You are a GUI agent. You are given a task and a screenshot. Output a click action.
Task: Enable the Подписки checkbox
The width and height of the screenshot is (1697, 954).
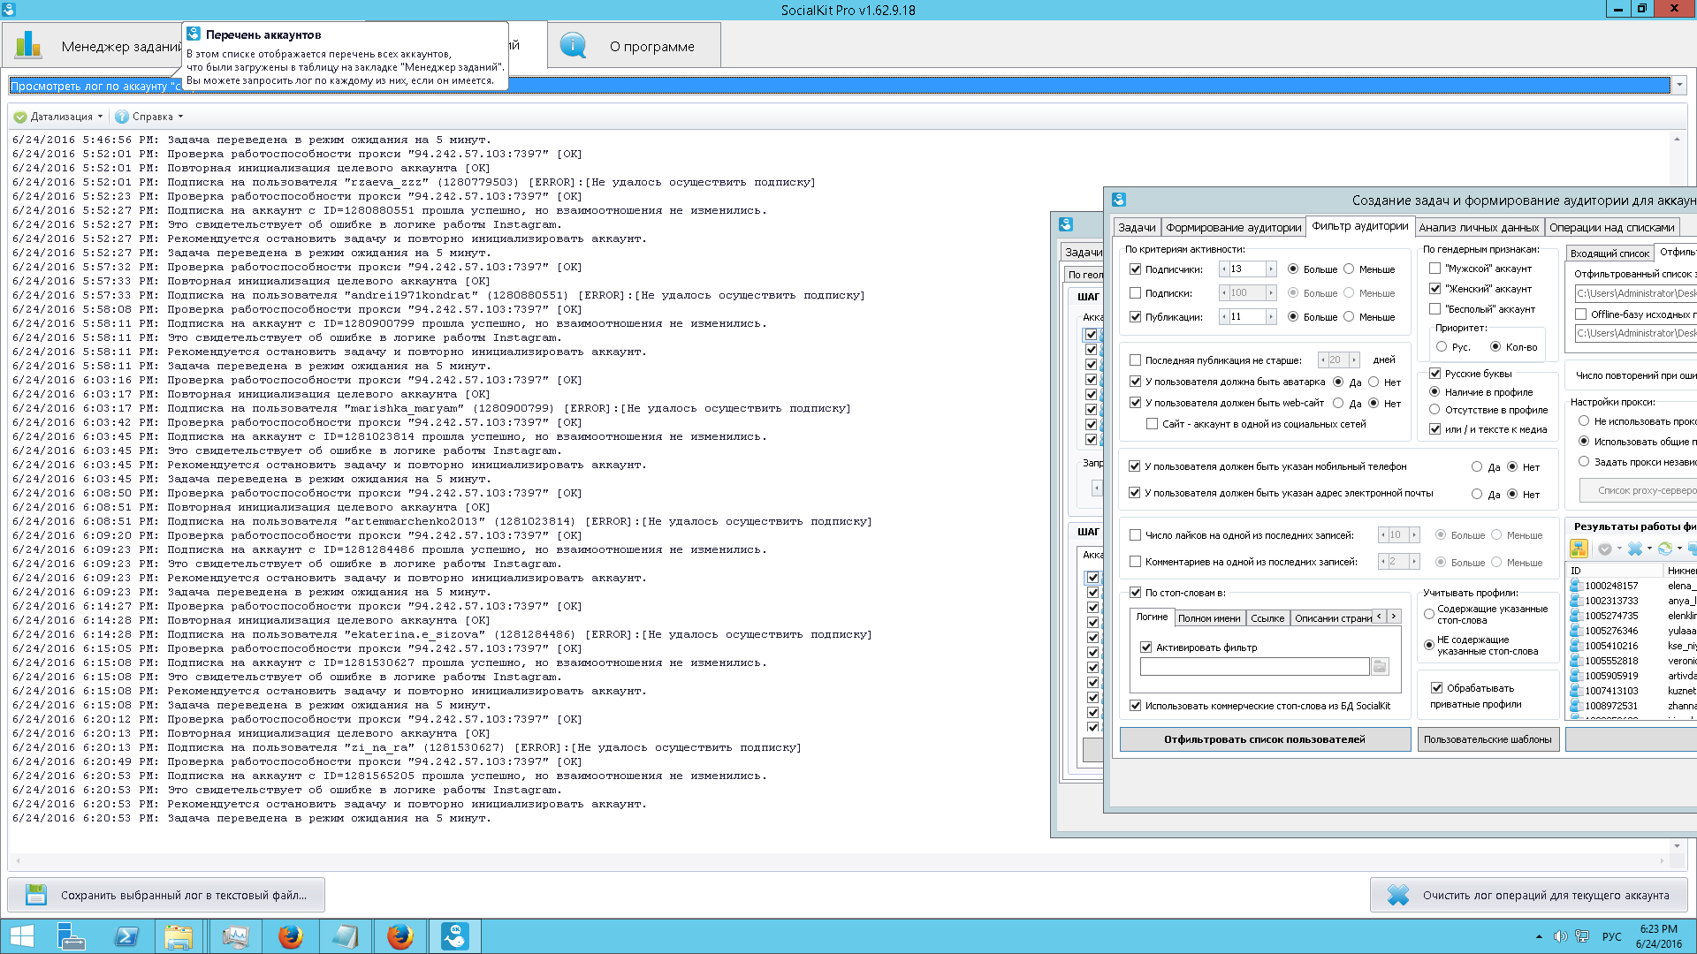tap(1136, 293)
